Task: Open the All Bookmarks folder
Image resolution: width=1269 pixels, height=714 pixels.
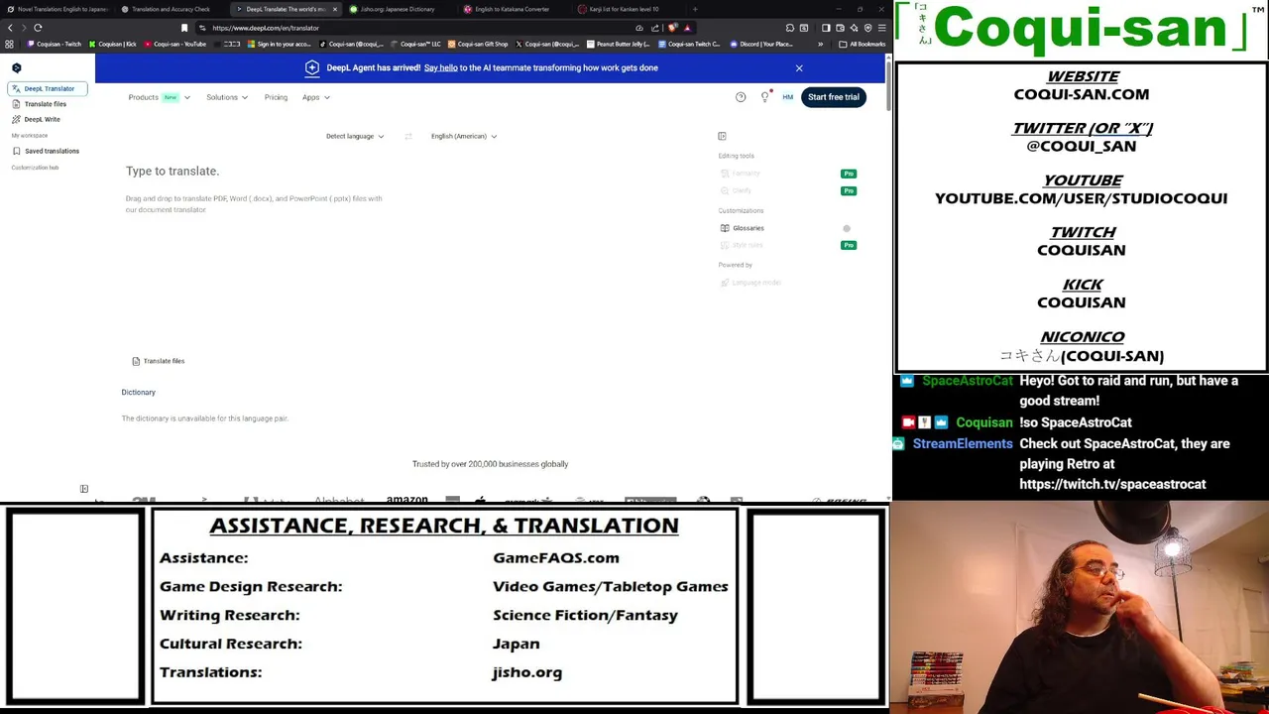Action: click(x=863, y=44)
